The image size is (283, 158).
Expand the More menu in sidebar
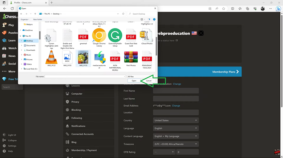point(9,71)
